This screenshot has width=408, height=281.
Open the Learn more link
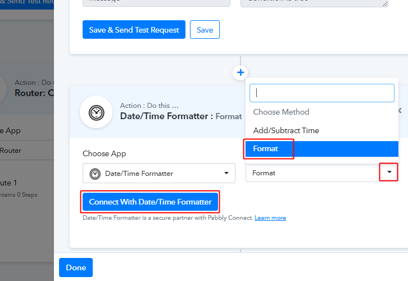click(270, 218)
